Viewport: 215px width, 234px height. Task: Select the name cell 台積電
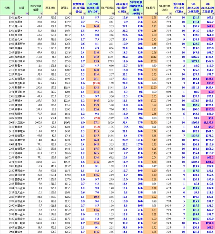pos(21,79)
